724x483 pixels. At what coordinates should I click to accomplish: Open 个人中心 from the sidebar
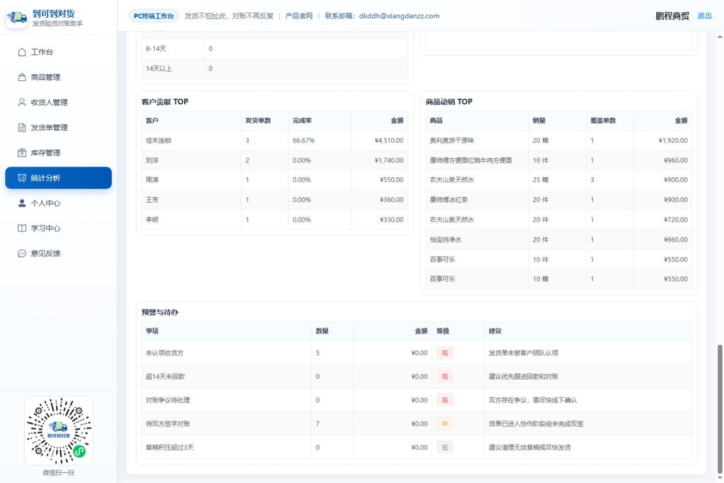[59, 203]
